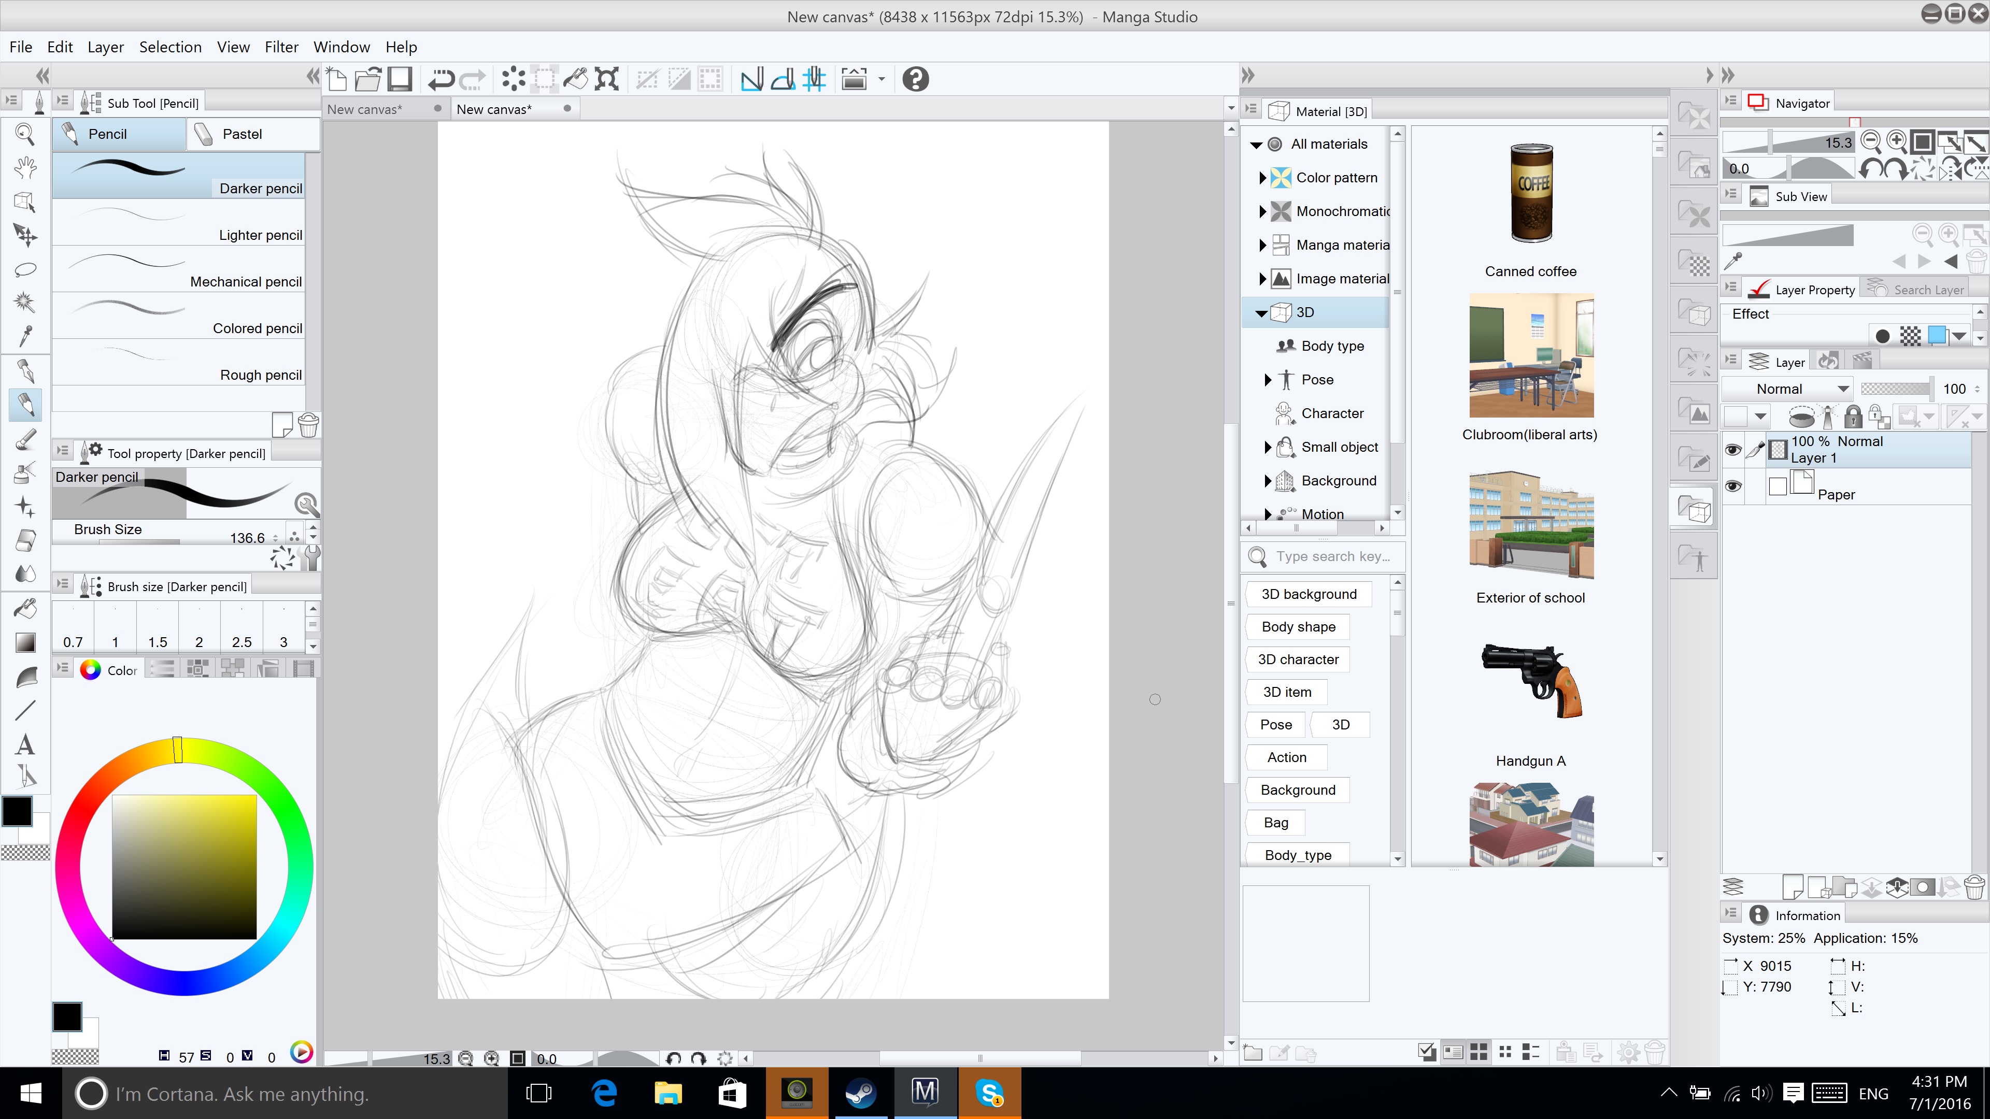This screenshot has width=1990, height=1119.
Task: Select the Eyedropper tool
Action: pyautogui.click(x=25, y=336)
